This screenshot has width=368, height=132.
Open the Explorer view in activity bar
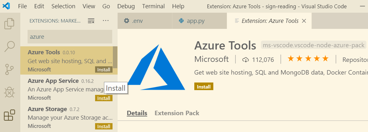[10, 23]
